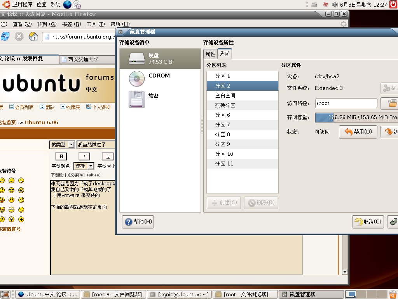Select 分区 10 in partition list

pyautogui.click(x=243, y=154)
